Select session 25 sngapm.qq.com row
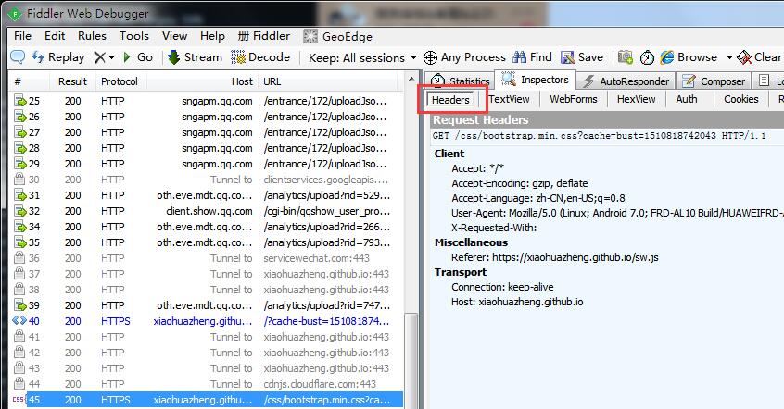This screenshot has width=784, height=409. (206, 101)
